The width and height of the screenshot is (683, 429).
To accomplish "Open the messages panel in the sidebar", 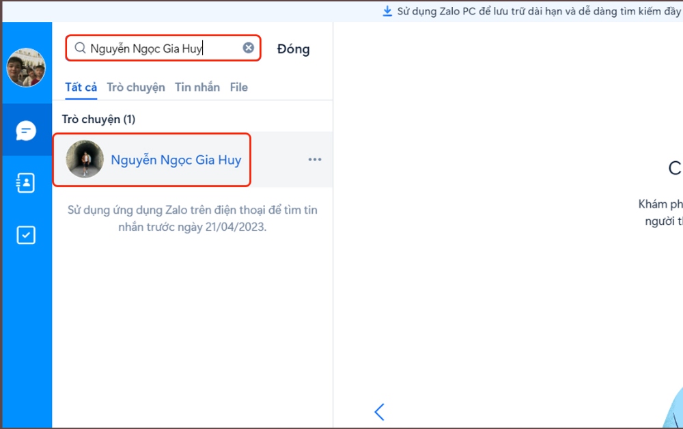I will click(26, 130).
